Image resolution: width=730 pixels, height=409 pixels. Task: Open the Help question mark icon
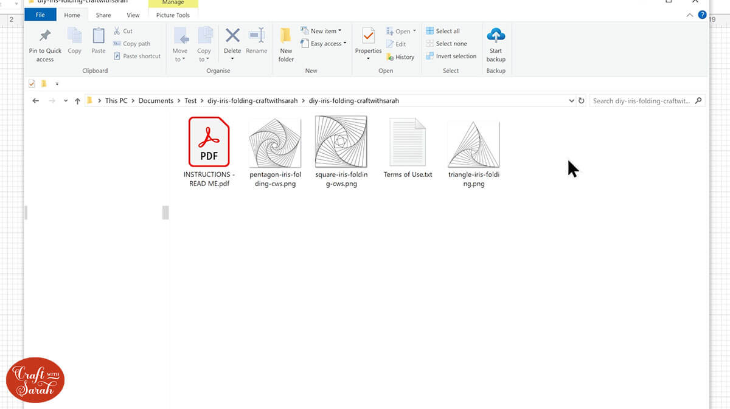pyautogui.click(x=703, y=15)
